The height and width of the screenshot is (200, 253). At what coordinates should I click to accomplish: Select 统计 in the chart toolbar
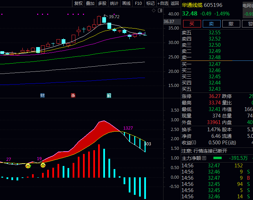(114, 3)
